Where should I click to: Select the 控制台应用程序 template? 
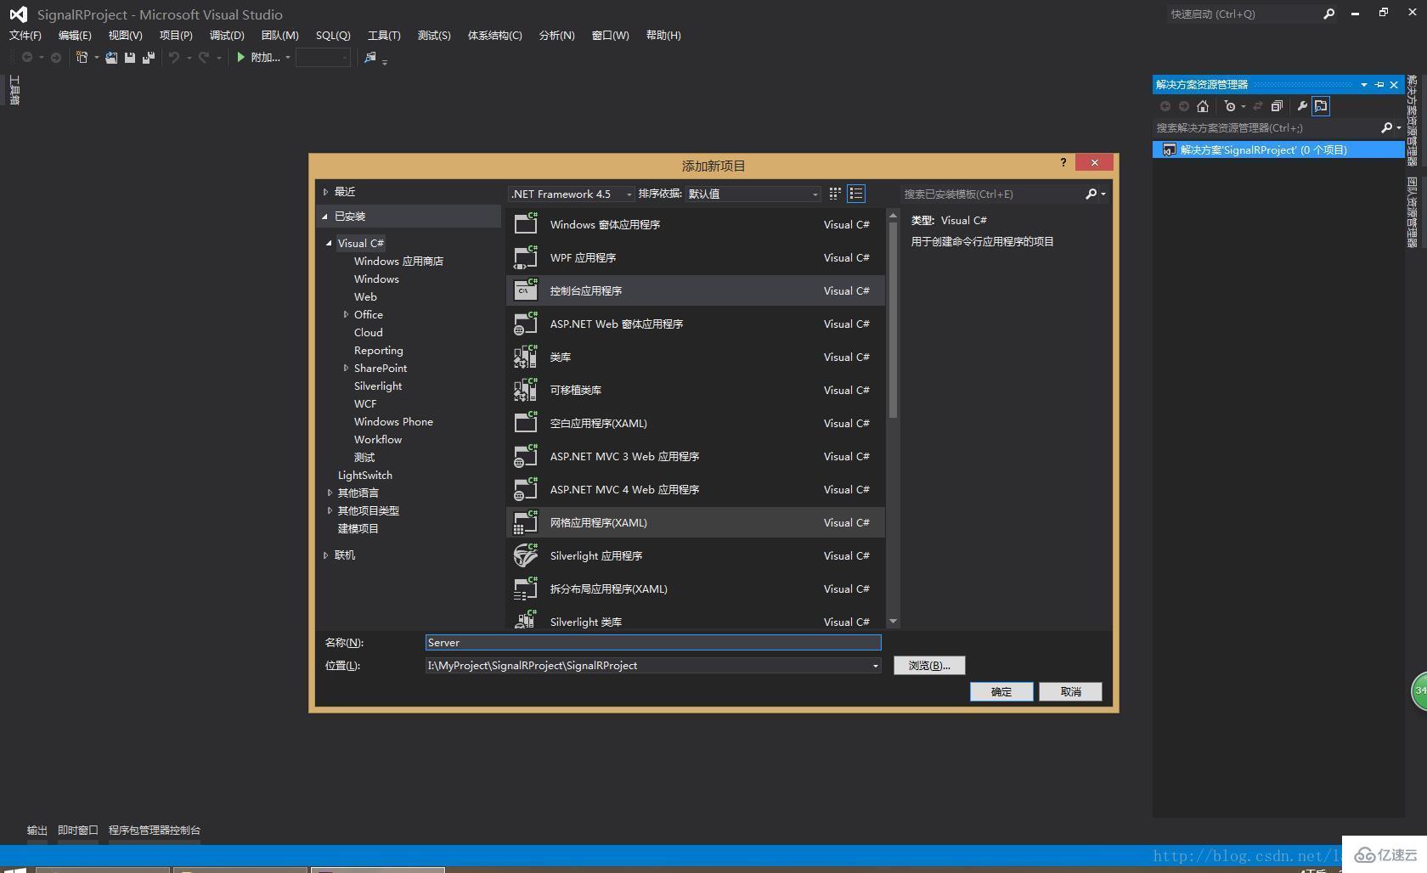pos(696,290)
